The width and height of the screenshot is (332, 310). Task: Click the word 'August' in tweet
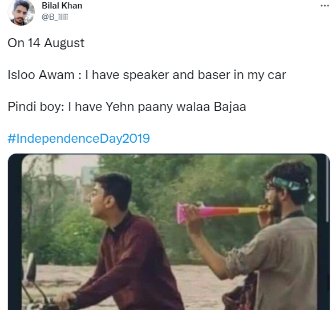click(64, 43)
